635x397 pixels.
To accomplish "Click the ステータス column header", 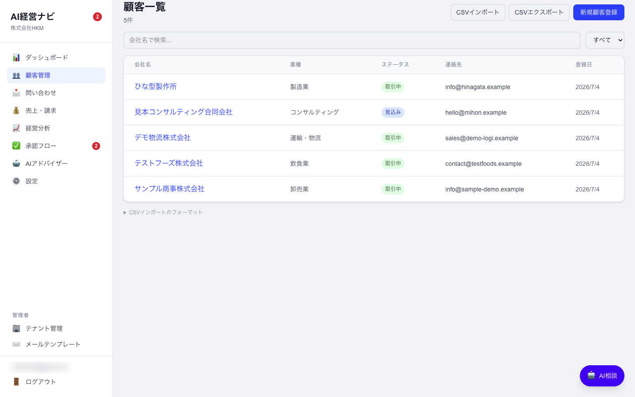I will [395, 65].
